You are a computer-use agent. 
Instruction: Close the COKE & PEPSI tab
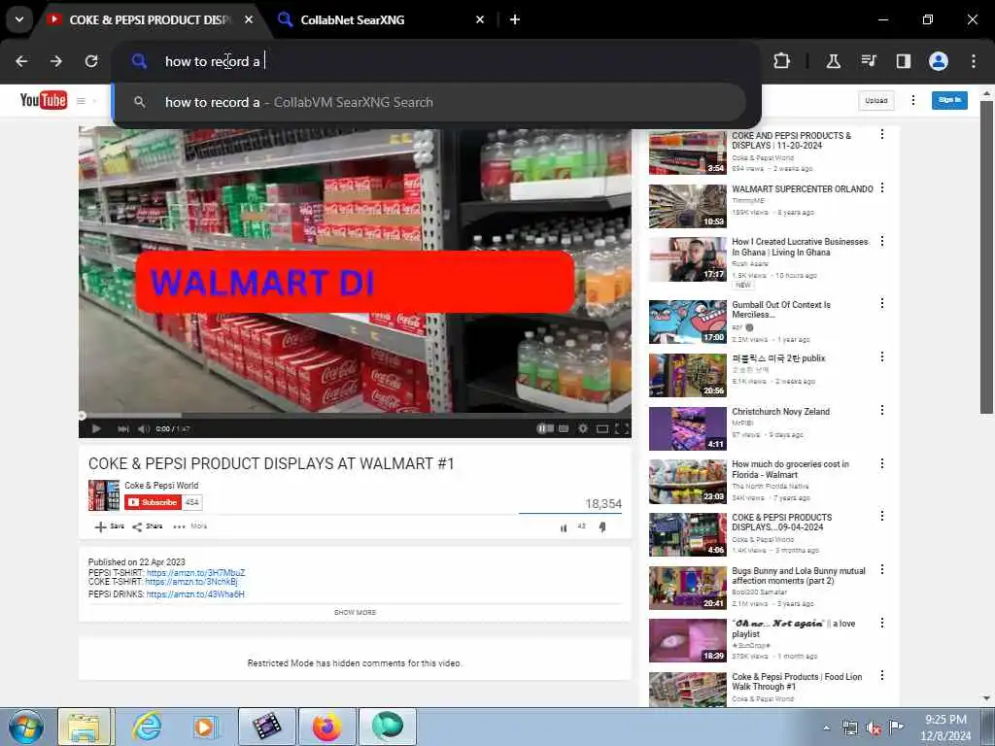(x=249, y=19)
